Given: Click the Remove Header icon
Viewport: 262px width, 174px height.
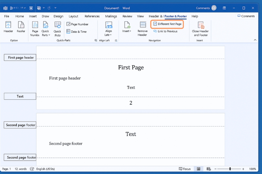Looking at the screenshot, I should coord(143,25).
